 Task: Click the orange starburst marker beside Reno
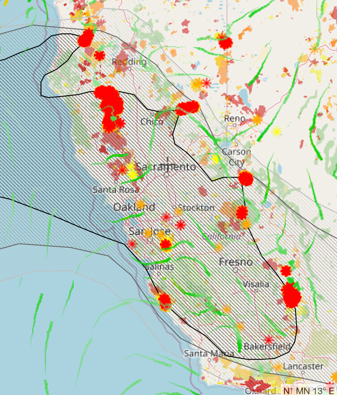[x=257, y=120]
